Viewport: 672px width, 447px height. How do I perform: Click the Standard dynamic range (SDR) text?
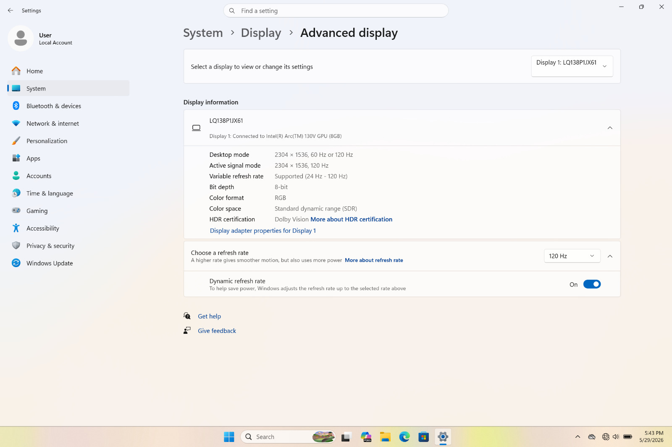(x=316, y=208)
